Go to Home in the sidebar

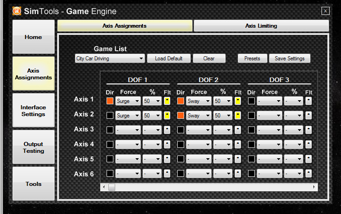pyautogui.click(x=34, y=37)
